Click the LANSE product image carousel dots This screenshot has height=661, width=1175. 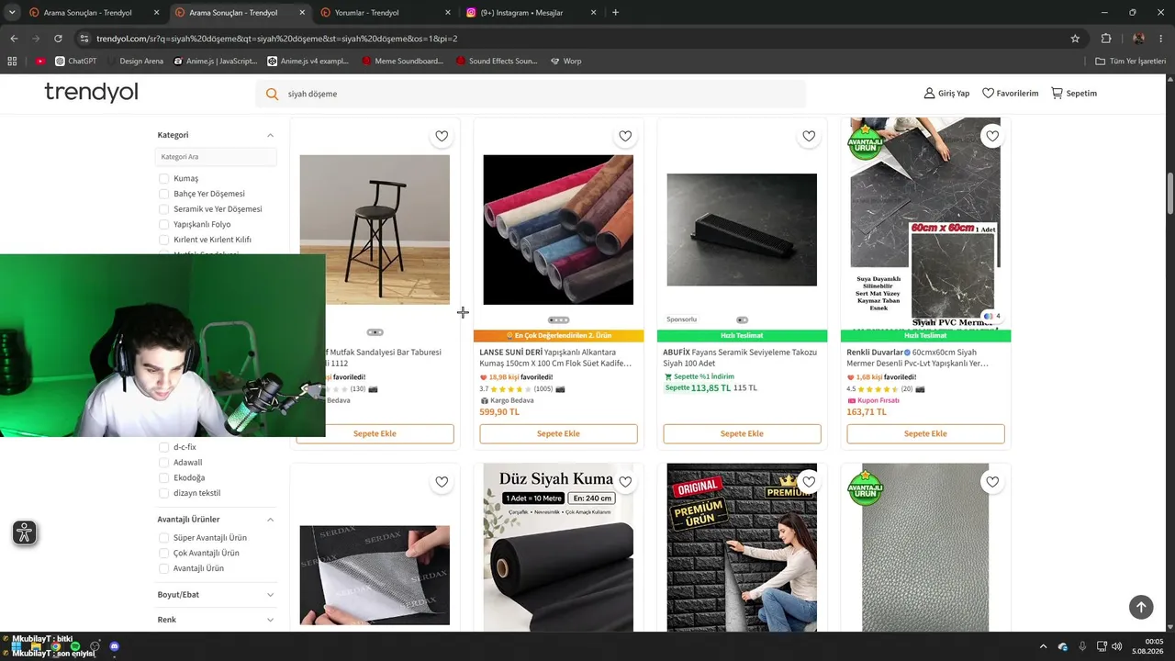click(558, 320)
